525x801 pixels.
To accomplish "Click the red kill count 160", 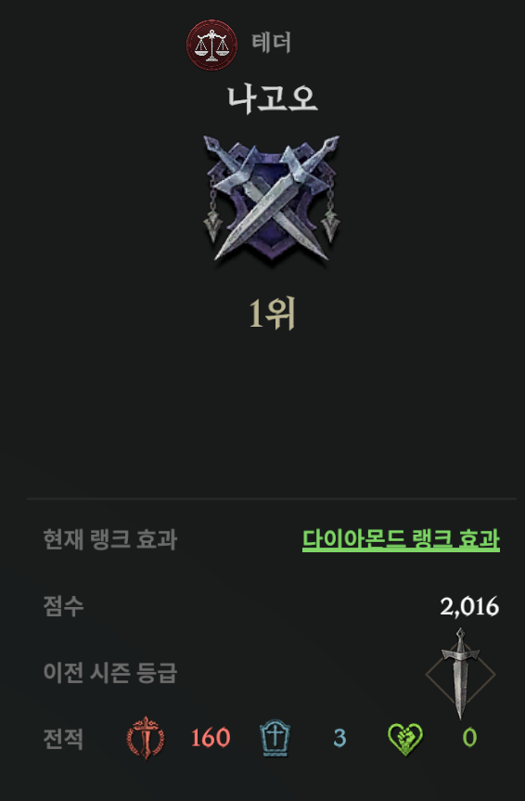I will [211, 738].
